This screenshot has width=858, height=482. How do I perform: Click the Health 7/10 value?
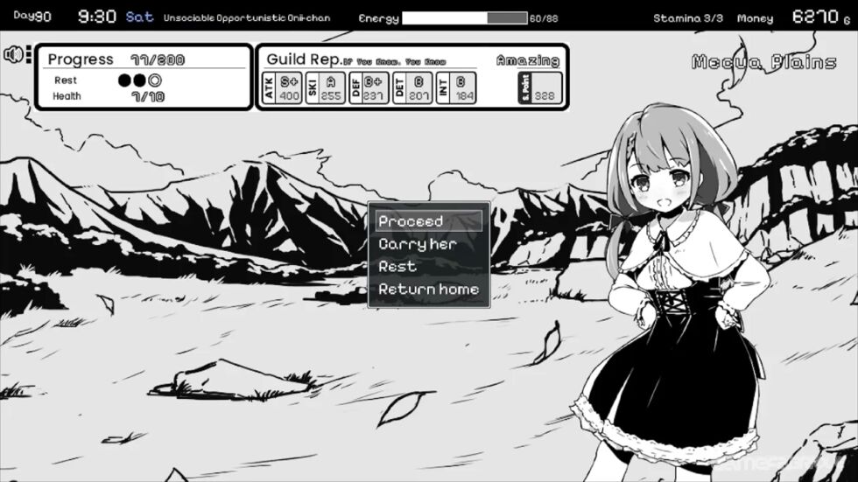click(148, 97)
